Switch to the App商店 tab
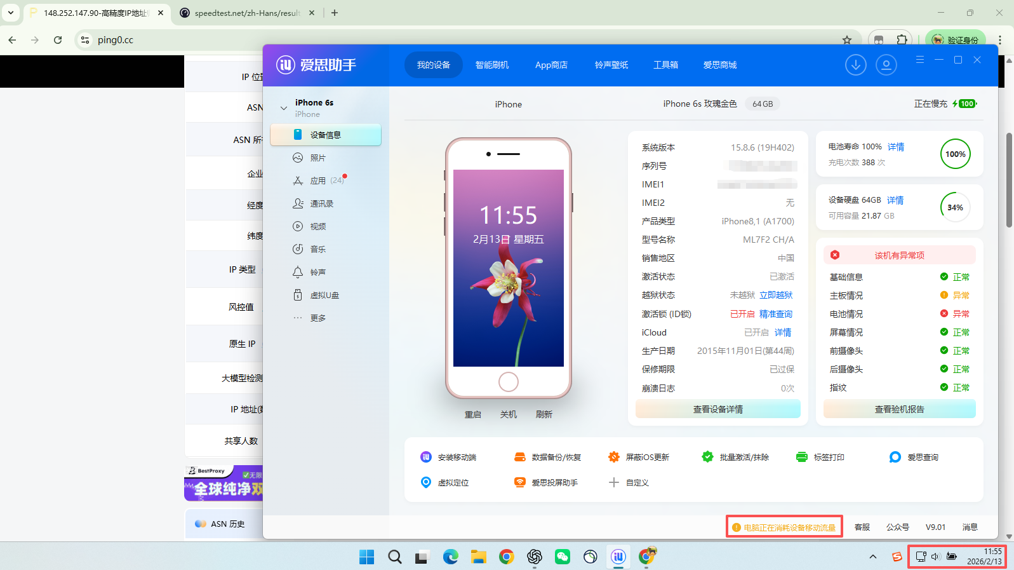 [x=551, y=65]
